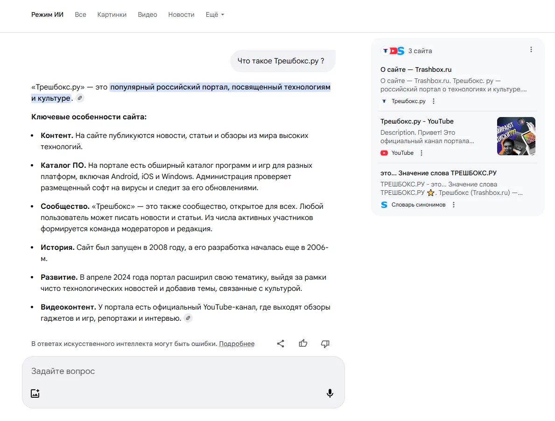This screenshot has height=421, width=555.
Task: Open the options menu next to Словарь синонимов
Action: (x=454, y=205)
